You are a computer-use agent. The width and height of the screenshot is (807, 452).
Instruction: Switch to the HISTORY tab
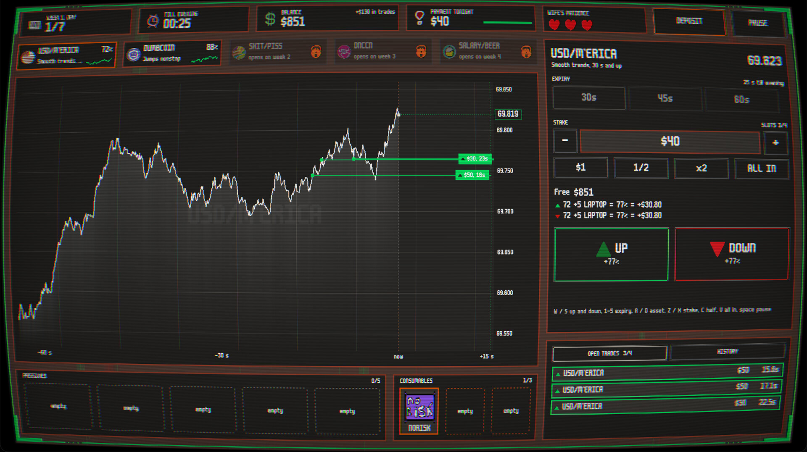tap(727, 352)
